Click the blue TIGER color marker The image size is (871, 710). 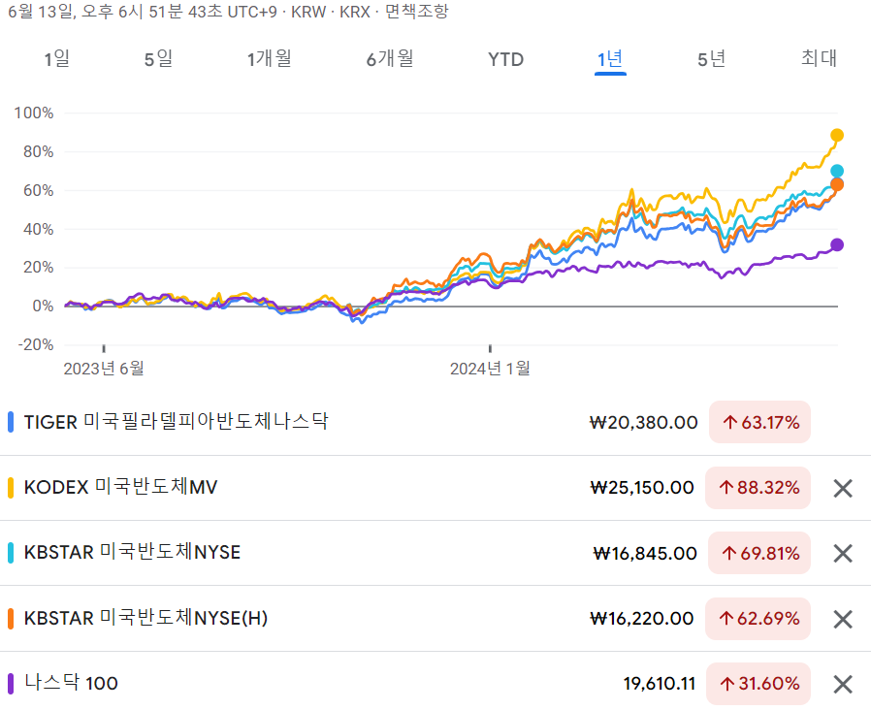[11, 422]
